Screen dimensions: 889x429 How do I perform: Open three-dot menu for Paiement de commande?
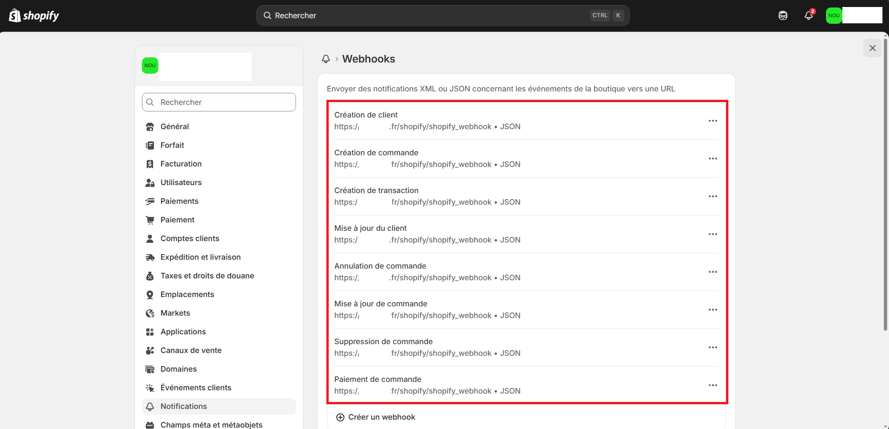pyautogui.click(x=713, y=385)
